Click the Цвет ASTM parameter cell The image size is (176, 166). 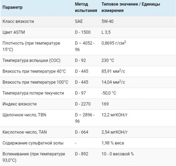pos(14,32)
